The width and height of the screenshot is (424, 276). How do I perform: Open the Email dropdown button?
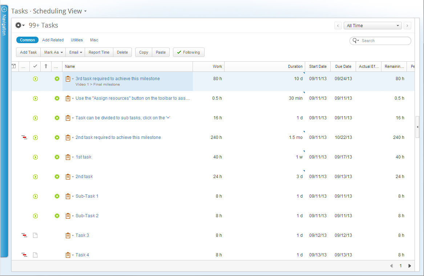[x=76, y=52]
